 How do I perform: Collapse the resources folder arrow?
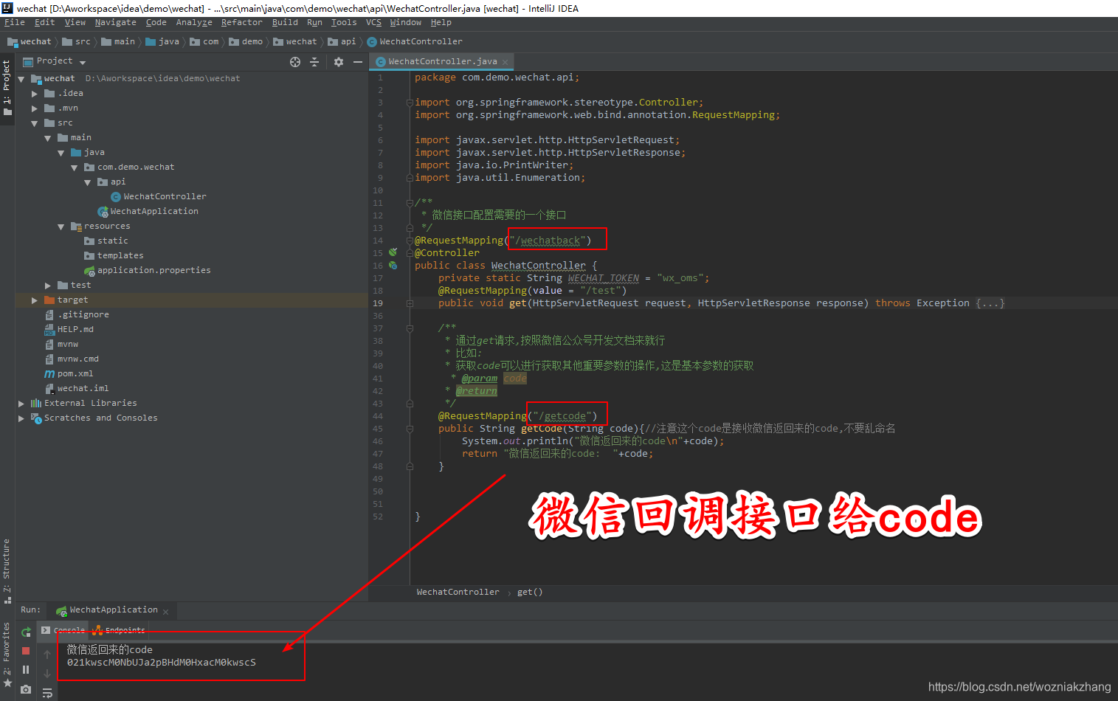tap(61, 227)
